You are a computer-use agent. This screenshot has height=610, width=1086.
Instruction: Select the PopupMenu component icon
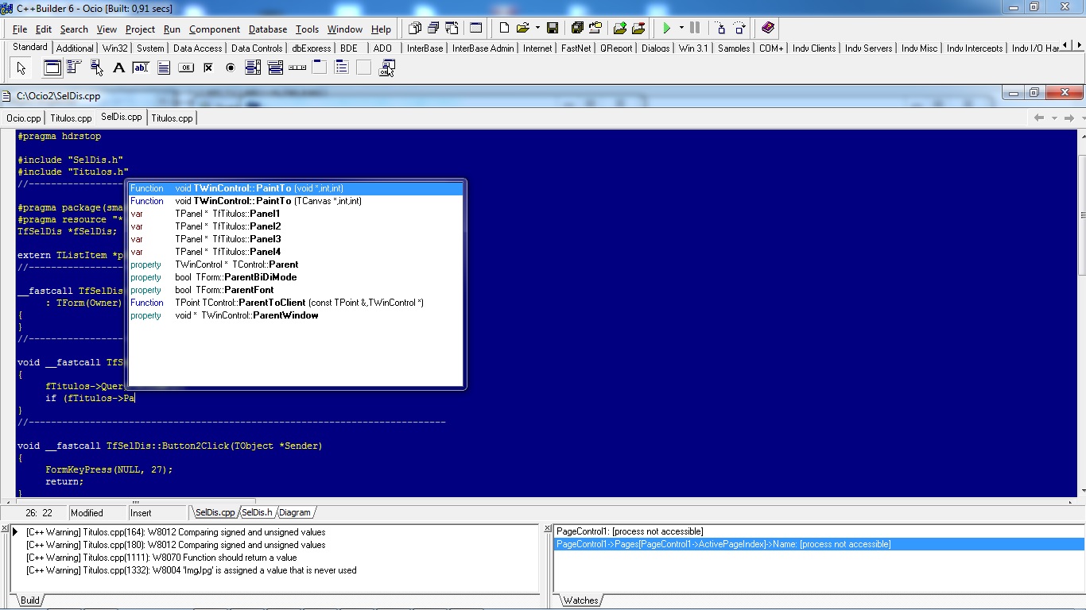pos(96,68)
